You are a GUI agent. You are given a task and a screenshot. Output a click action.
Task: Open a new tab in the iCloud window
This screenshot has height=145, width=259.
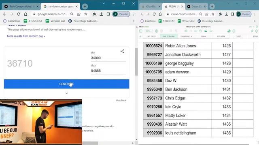click(212, 6)
